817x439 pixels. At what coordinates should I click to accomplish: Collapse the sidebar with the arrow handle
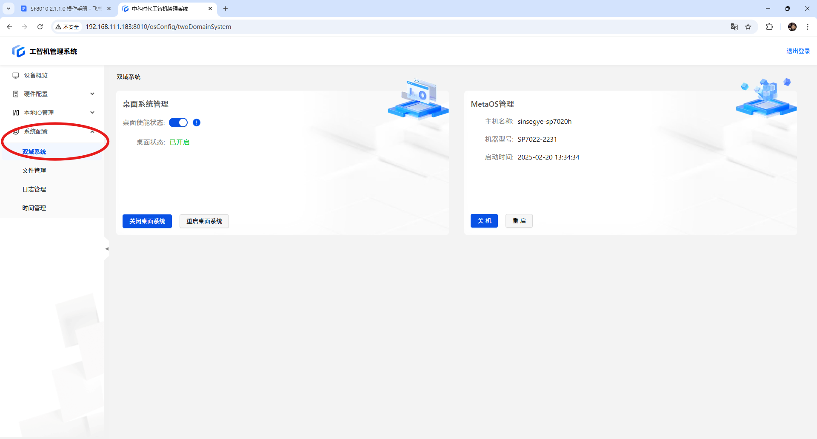tap(107, 249)
